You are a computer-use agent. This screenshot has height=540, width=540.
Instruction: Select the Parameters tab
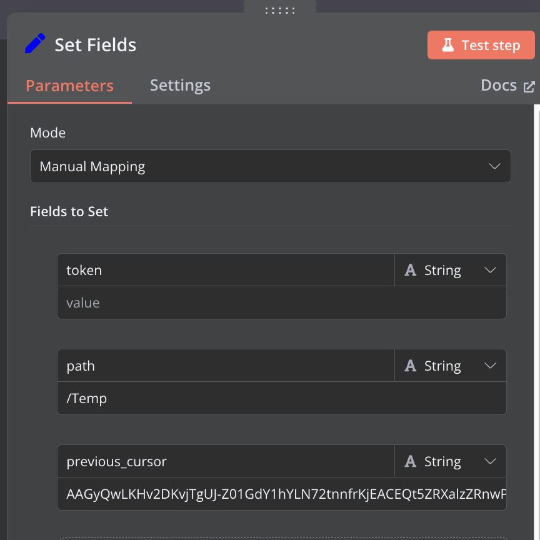pyautogui.click(x=69, y=86)
